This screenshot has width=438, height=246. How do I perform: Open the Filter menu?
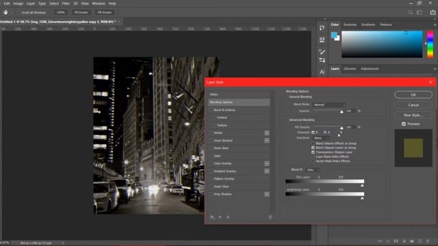[66, 3]
